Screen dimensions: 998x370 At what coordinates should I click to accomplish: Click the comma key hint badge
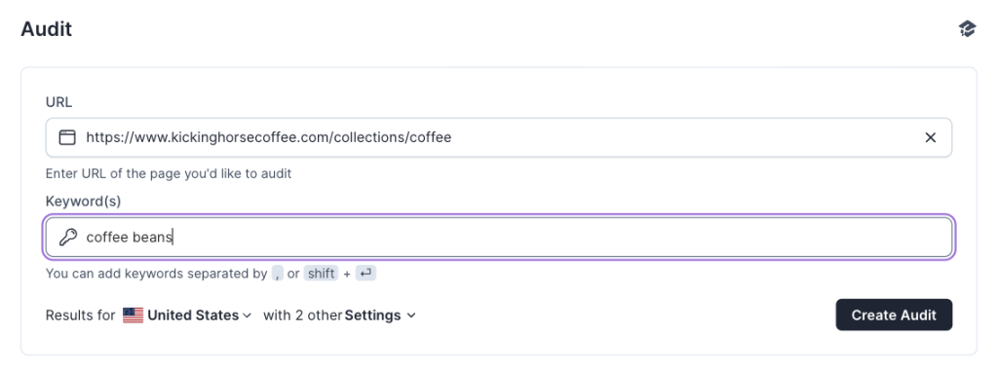tap(277, 274)
